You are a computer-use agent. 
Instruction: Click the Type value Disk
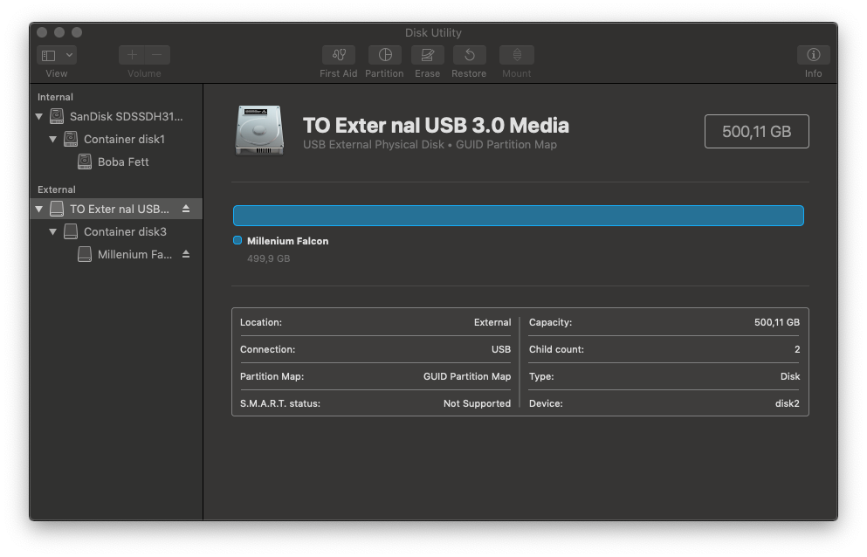click(x=789, y=376)
